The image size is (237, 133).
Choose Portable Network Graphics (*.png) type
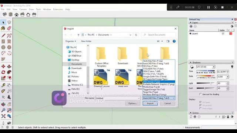159,84
